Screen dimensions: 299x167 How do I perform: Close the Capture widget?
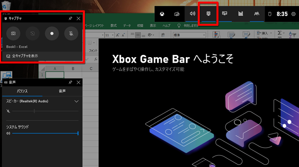coord(79,18)
